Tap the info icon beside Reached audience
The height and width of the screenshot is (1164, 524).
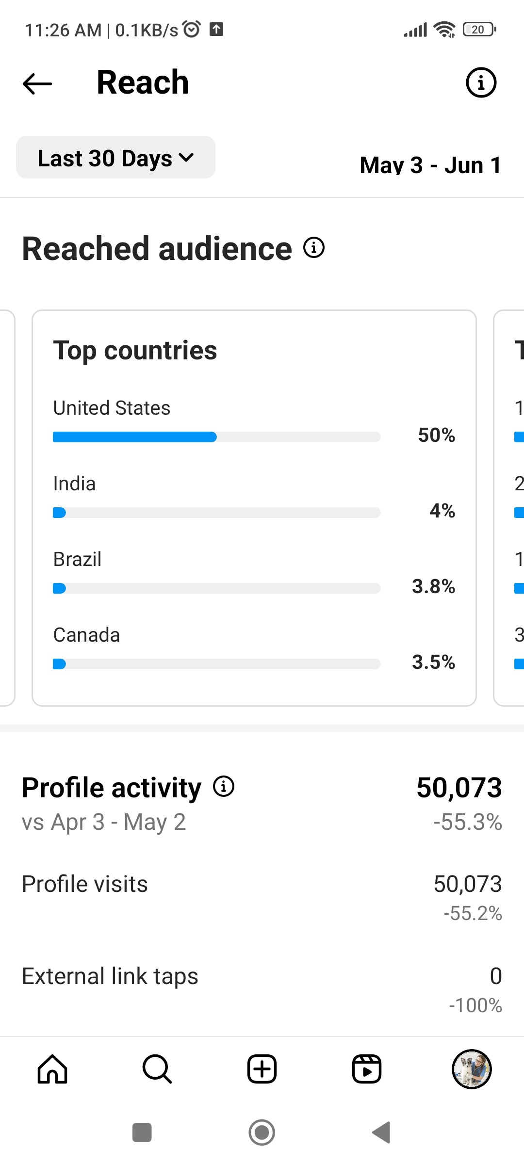point(314,248)
